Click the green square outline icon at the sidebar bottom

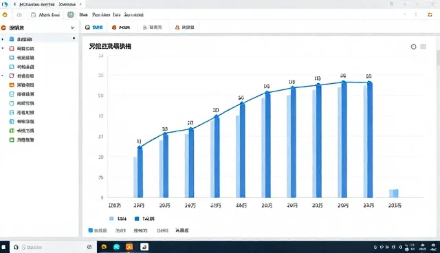click(x=12, y=140)
